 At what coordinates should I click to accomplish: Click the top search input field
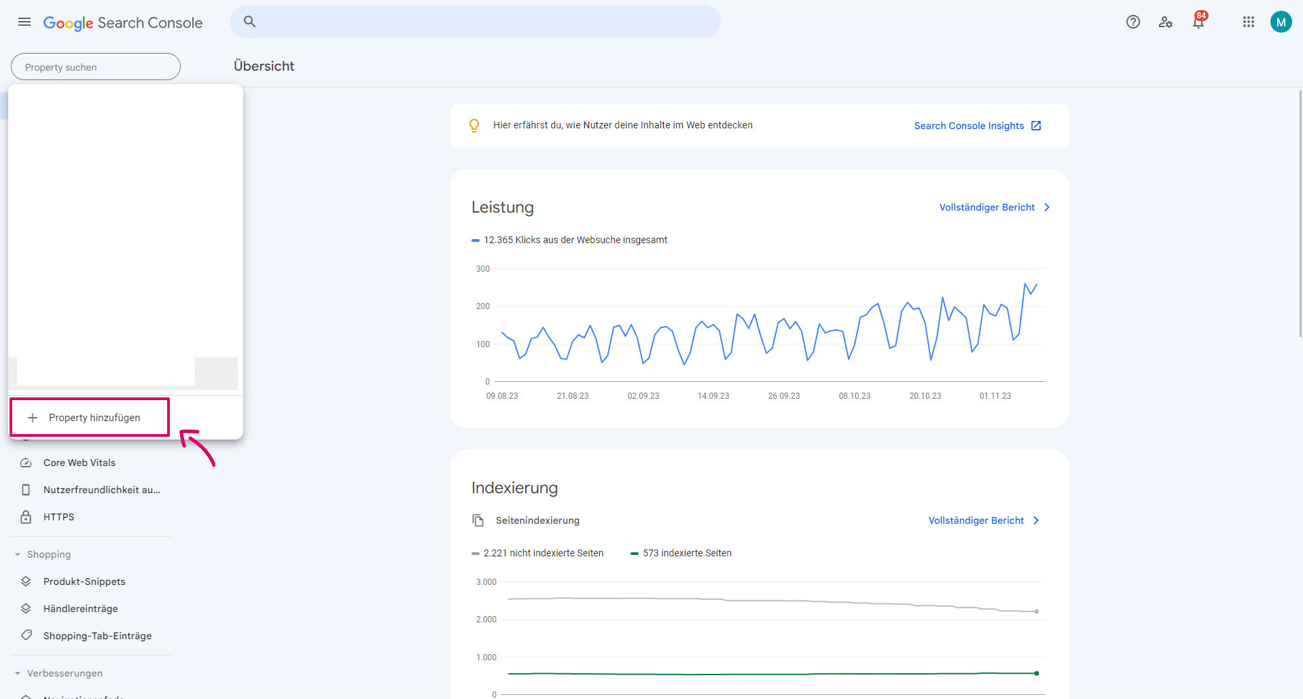pos(476,21)
